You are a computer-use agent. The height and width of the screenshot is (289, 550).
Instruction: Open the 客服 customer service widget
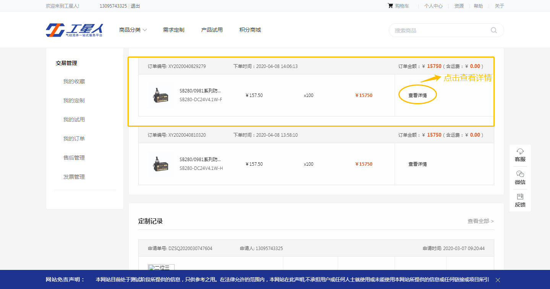tap(520, 155)
